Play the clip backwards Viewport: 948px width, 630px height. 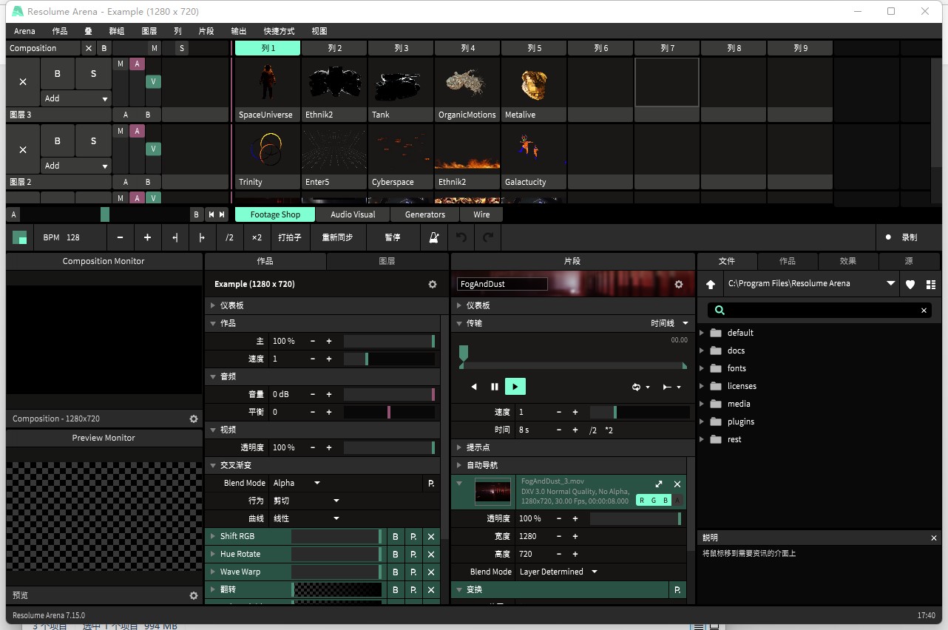pos(474,386)
